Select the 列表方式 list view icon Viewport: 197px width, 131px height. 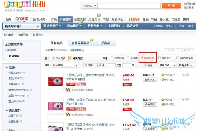pyautogui.click(x=70, y=58)
